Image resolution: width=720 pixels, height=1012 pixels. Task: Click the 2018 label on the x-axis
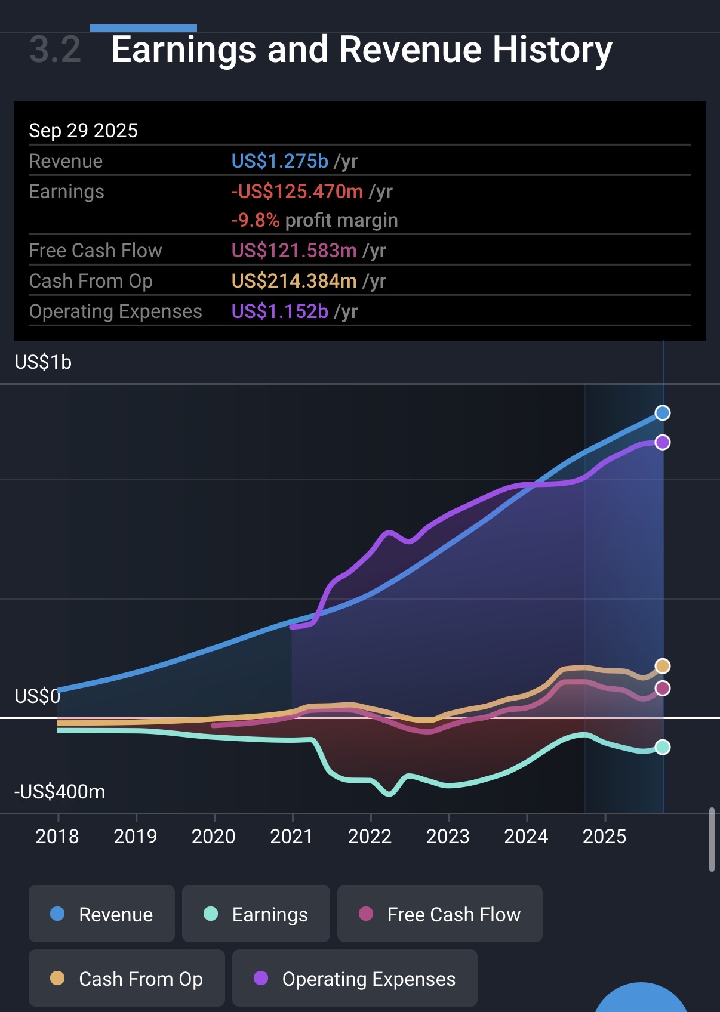click(x=57, y=837)
